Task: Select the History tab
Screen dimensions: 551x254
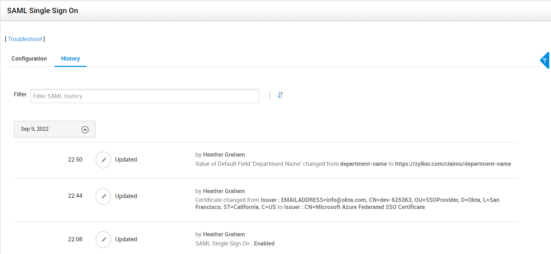Action: click(71, 58)
